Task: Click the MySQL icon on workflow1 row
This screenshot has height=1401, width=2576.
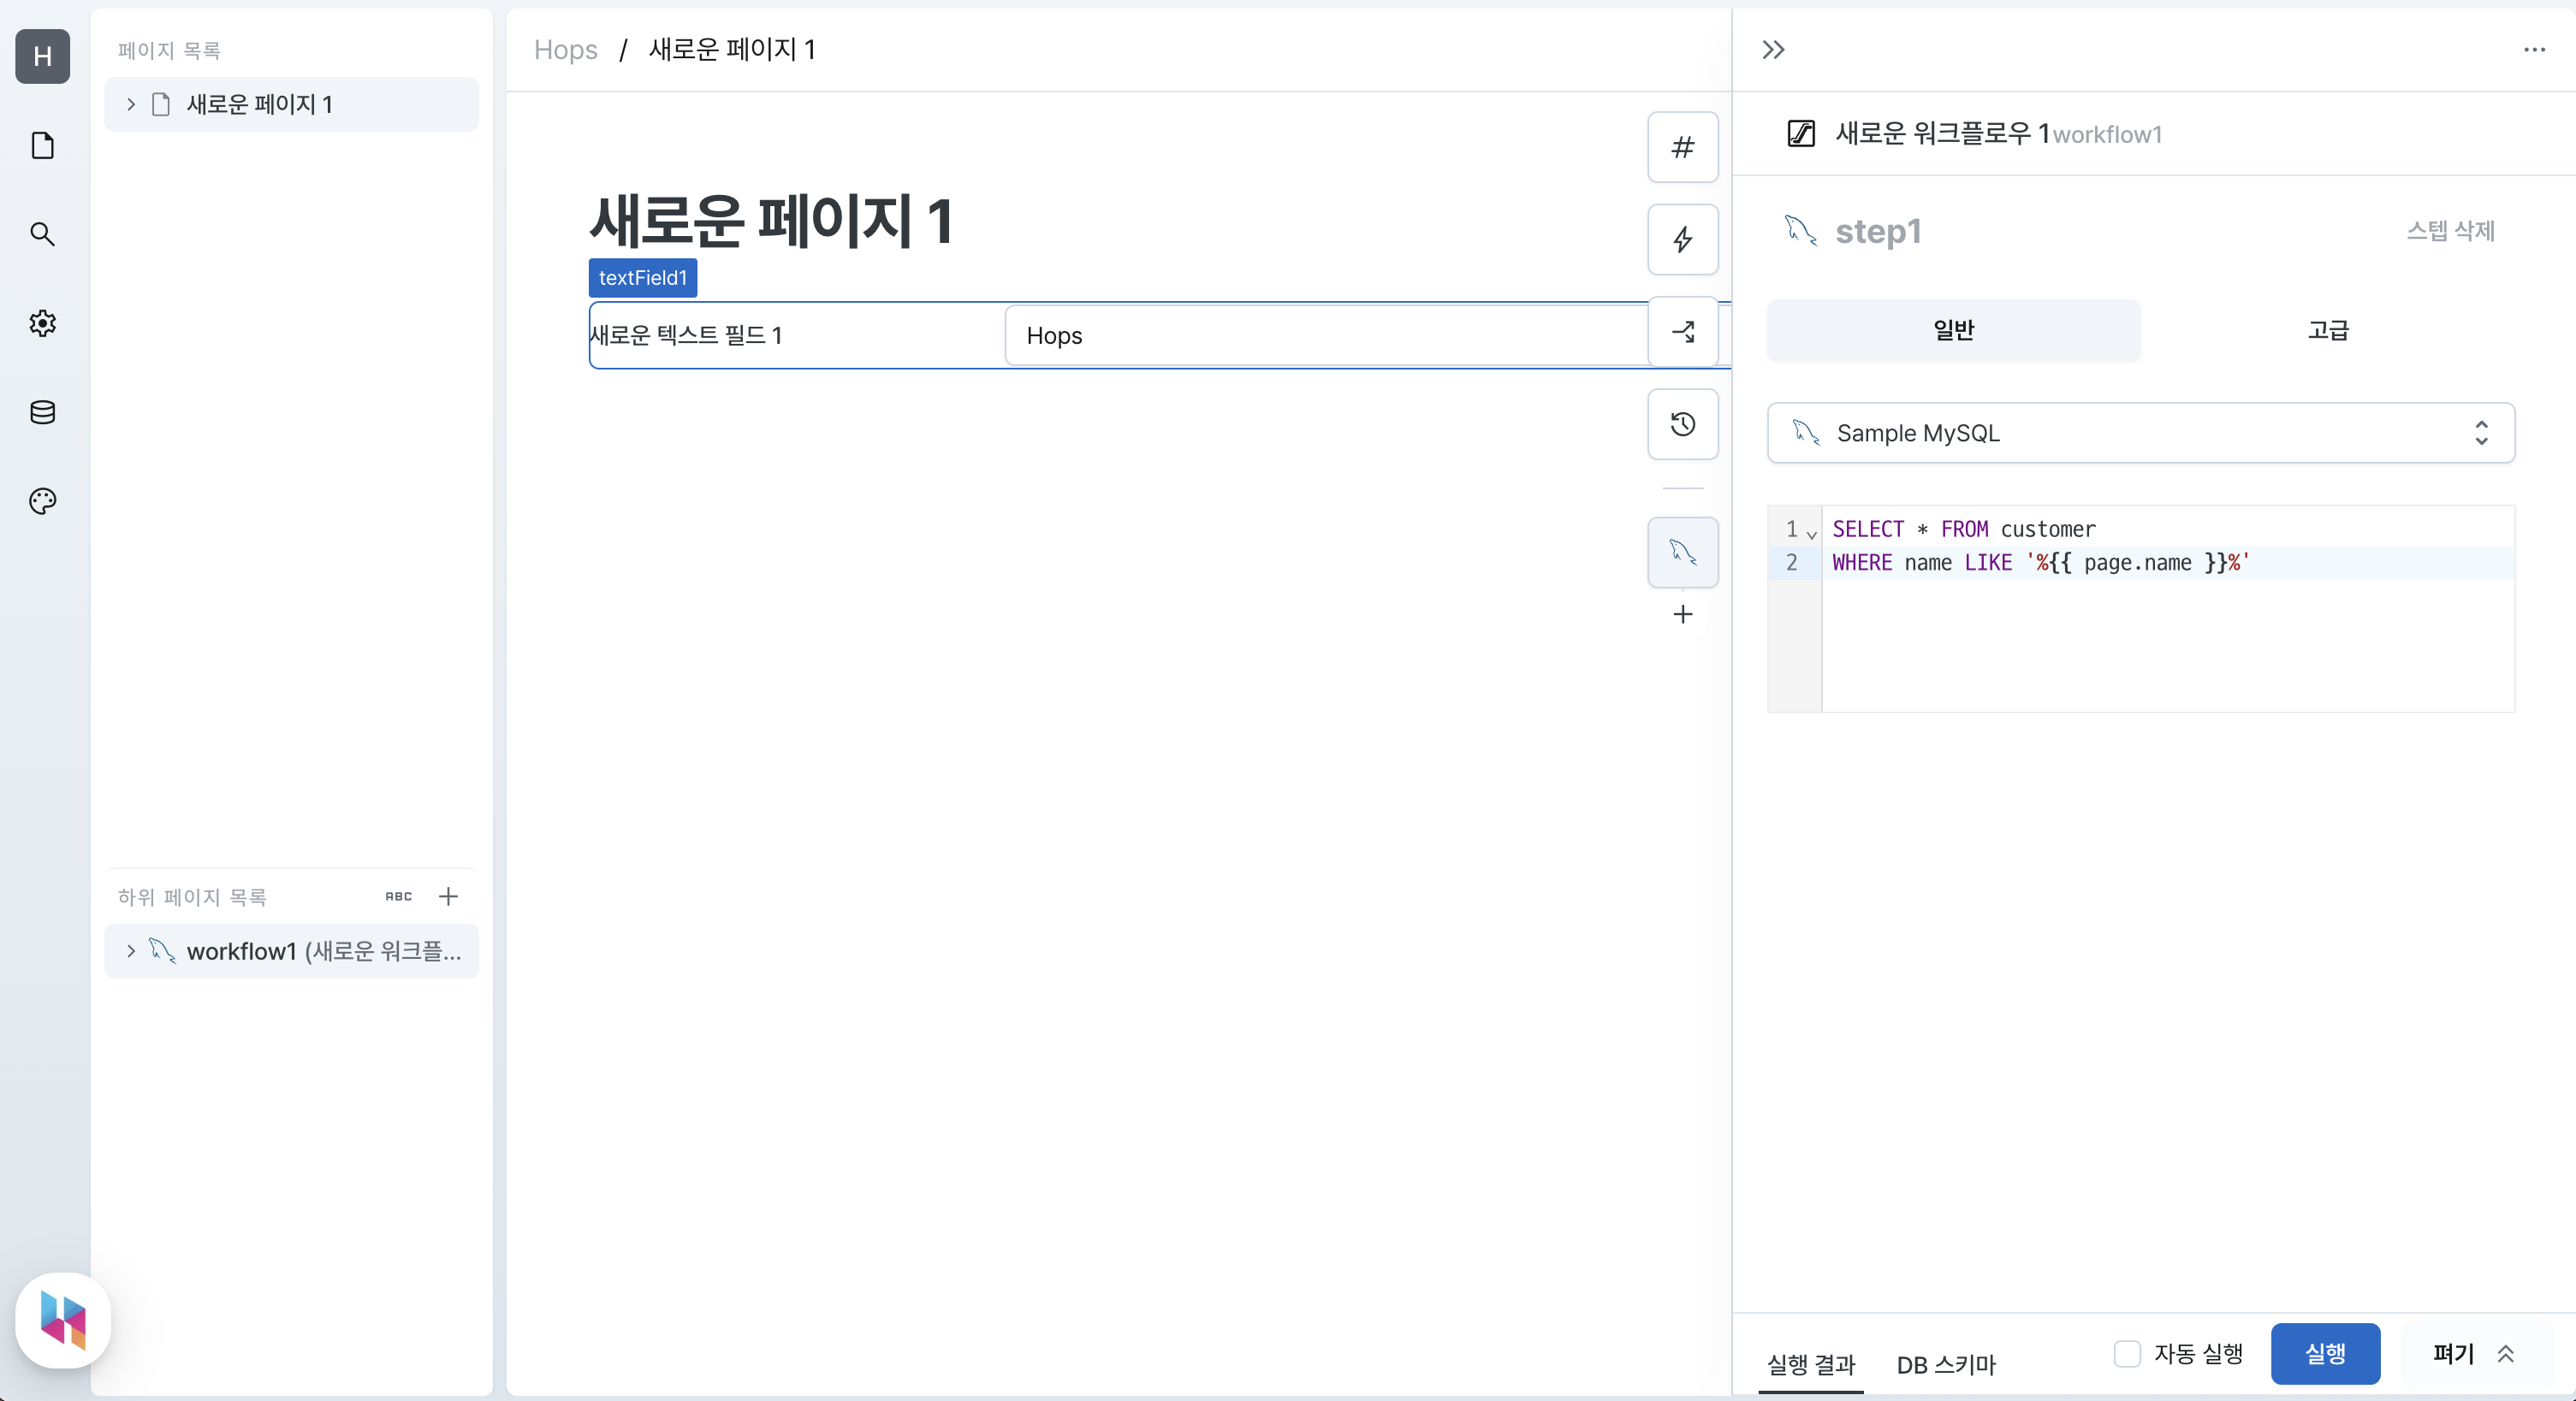Action: click(x=162, y=950)
